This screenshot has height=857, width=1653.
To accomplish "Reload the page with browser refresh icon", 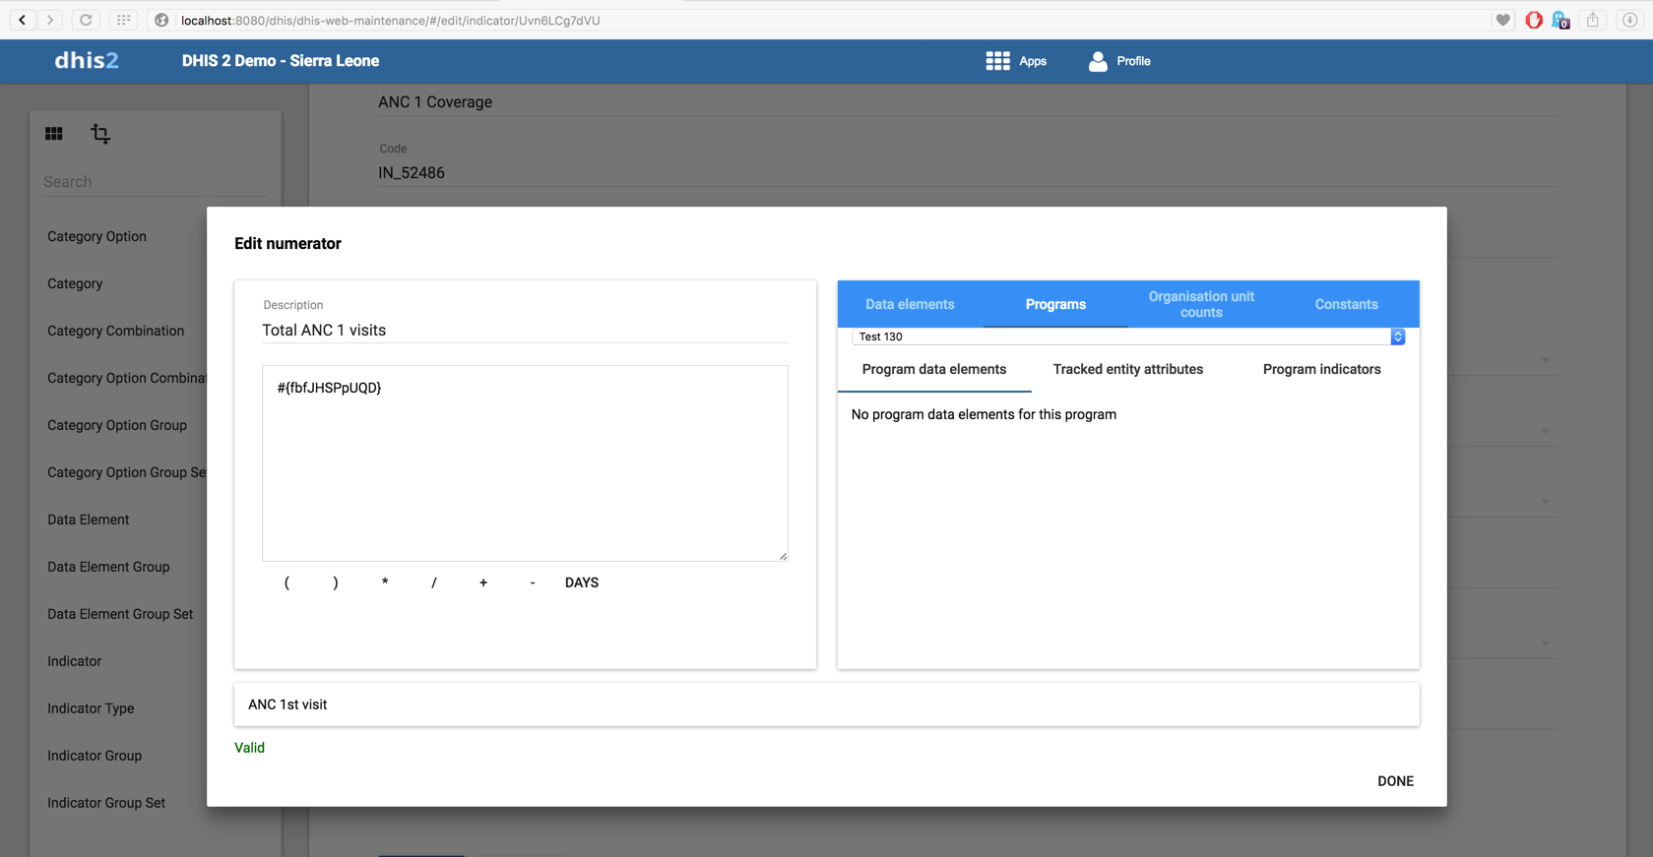I will click(86, 20).
